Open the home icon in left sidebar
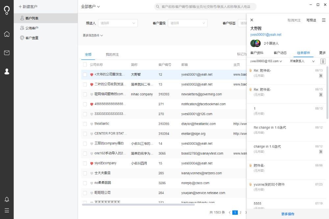 [7, 34]
